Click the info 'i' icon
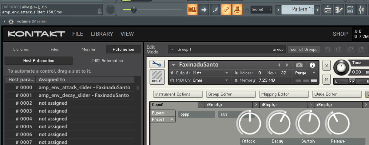369x145 pixels. (x=312, y=65)
